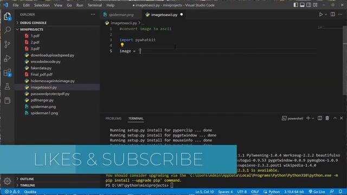The image size is (347, 195).
Task: Switch to the spiderman.png editor tab
Action: (x=121, y=15)
